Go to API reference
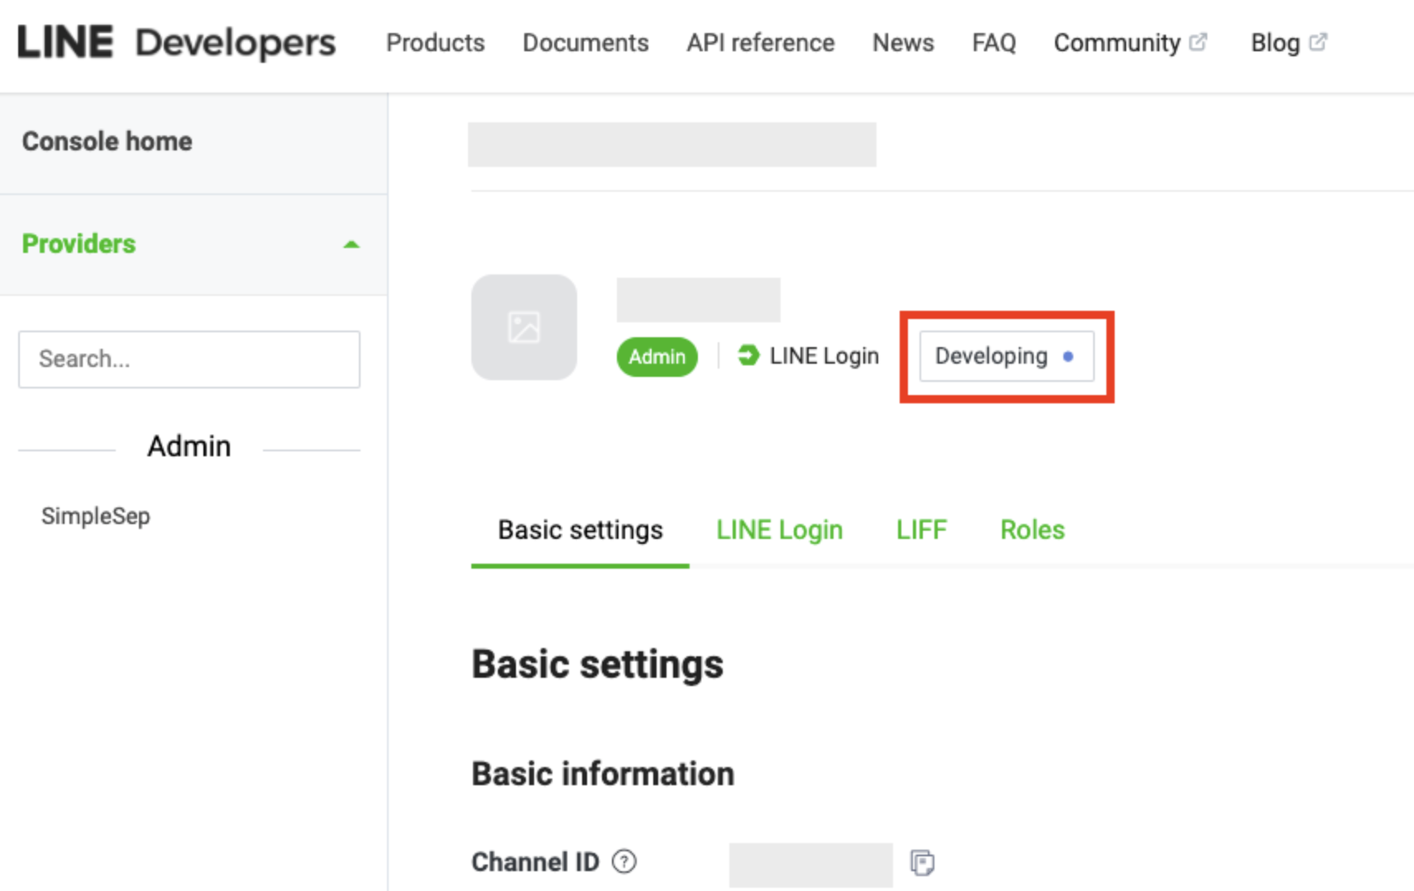Image resolution: width=1414 pixels, height=891 pixels. [761, 43]
